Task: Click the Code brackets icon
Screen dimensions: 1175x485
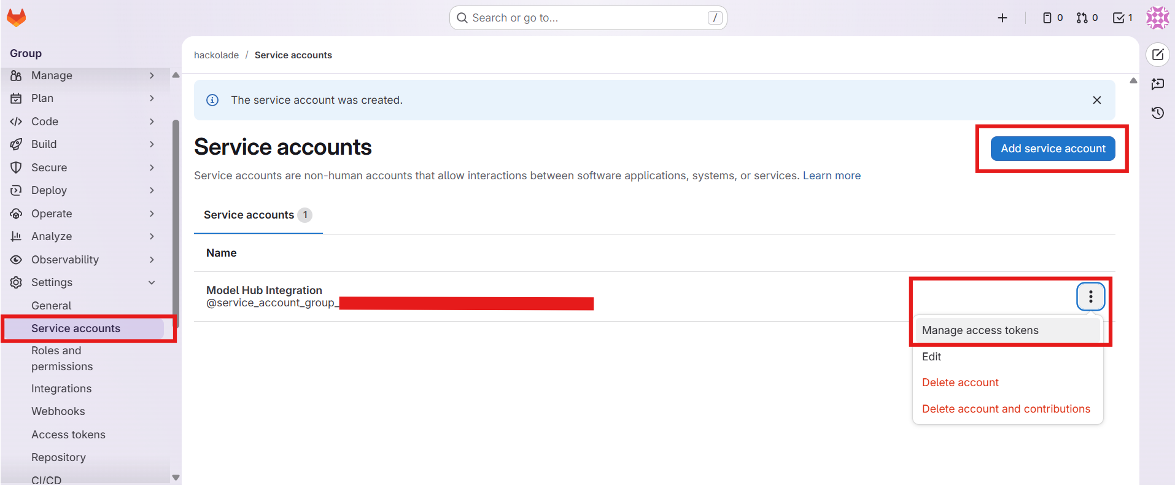Action: (17, 122)
